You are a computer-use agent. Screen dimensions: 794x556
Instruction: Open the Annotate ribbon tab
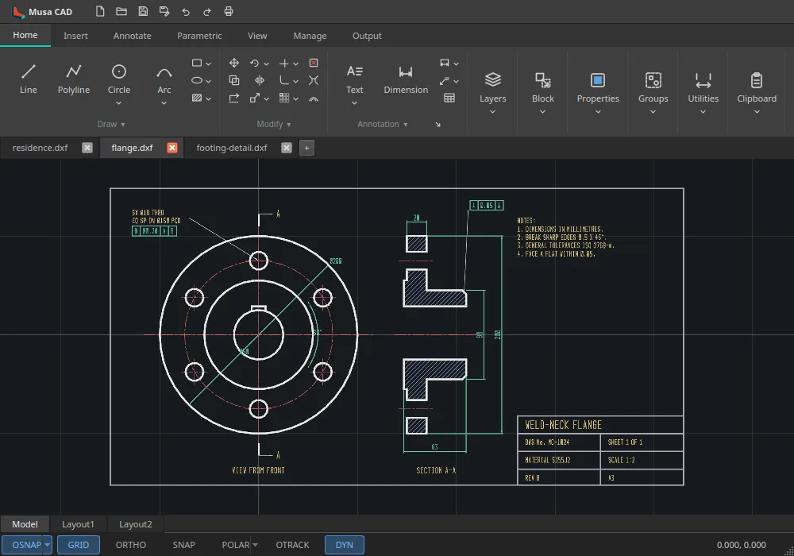(132, 36)
